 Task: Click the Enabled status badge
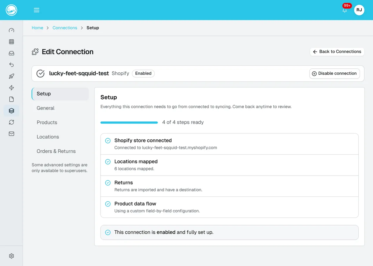(143, 74)
